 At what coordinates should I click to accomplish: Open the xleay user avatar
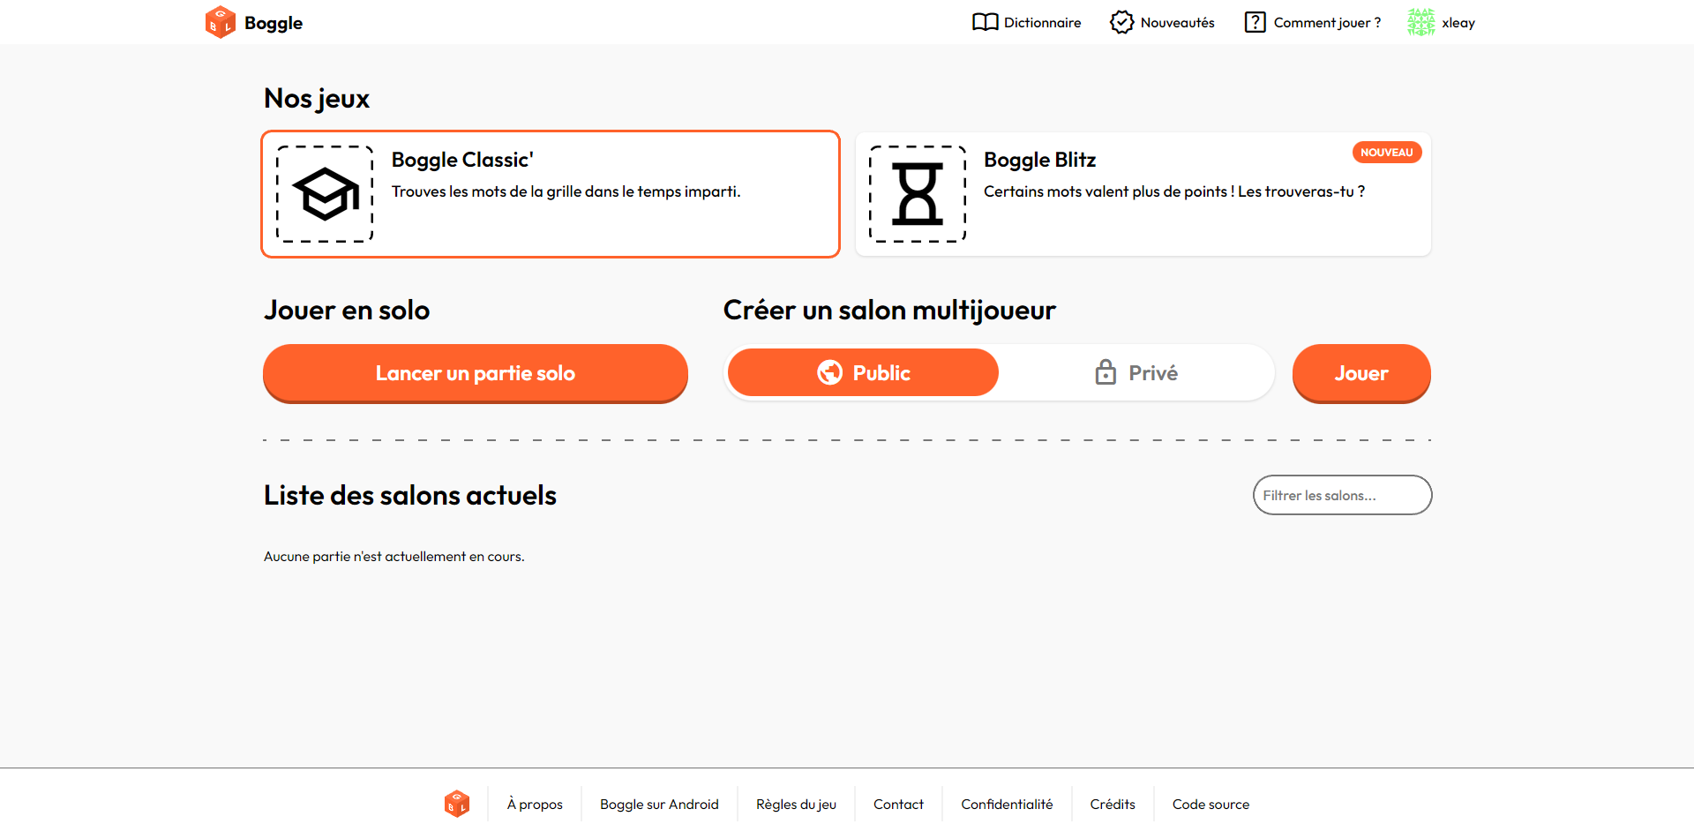[x=1420, y=22]
